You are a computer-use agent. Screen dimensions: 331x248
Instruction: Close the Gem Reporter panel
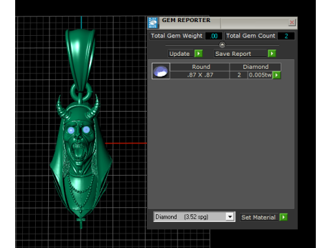click(292, 23)
